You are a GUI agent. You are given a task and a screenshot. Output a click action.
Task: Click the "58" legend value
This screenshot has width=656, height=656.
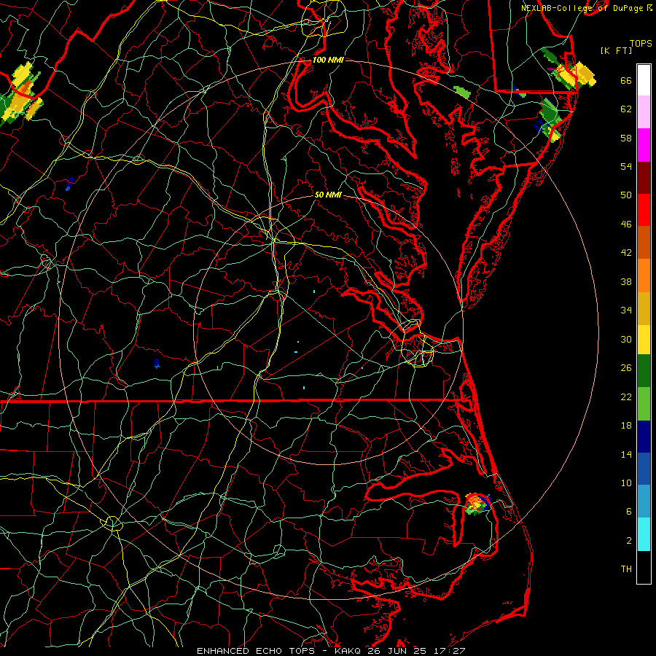[626, 138]
